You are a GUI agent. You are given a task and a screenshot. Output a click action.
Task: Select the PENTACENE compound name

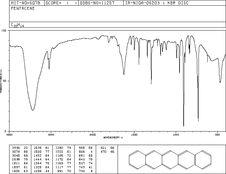click(23, 8)
